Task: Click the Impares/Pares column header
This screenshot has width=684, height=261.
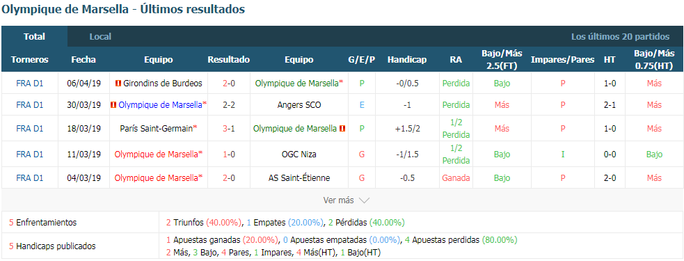Action: tap(562, 59)
